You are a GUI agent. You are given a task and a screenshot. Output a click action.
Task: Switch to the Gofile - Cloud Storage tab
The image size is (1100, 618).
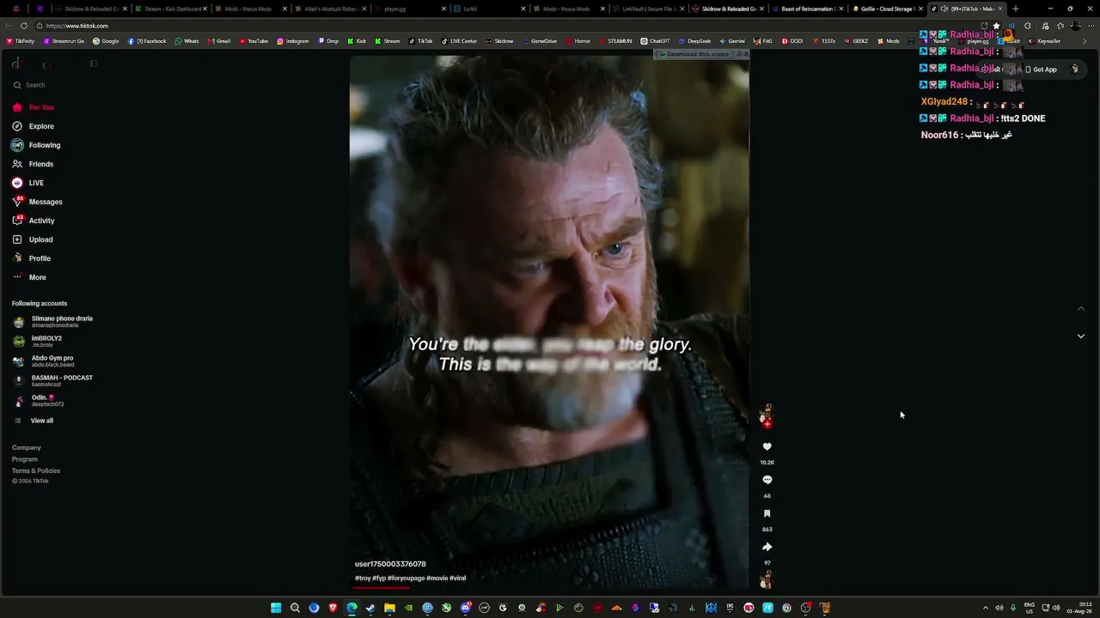click(889, 9)
